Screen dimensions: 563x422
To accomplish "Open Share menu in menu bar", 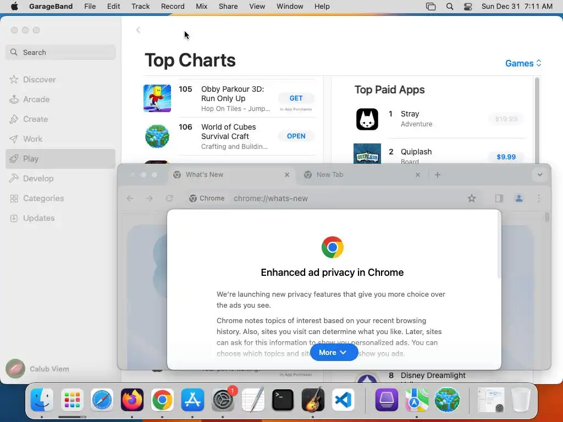I will click(228, 6).
